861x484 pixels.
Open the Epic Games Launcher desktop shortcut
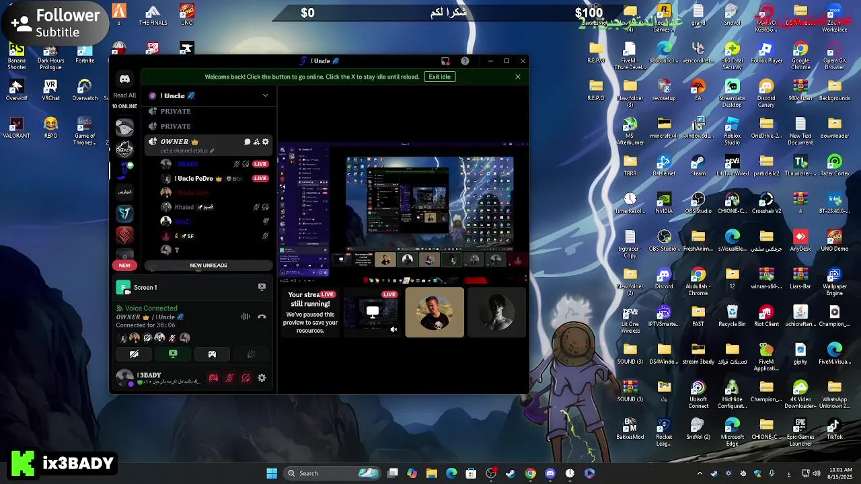coord(800,432)
